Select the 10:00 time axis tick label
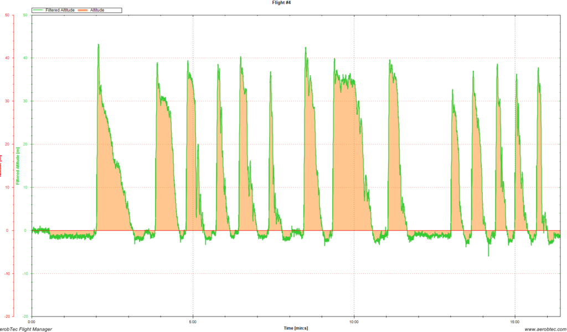Screen dimensions: 567x332 pos(354,321)
